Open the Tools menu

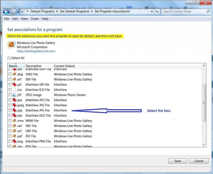[x=35, y=19]
